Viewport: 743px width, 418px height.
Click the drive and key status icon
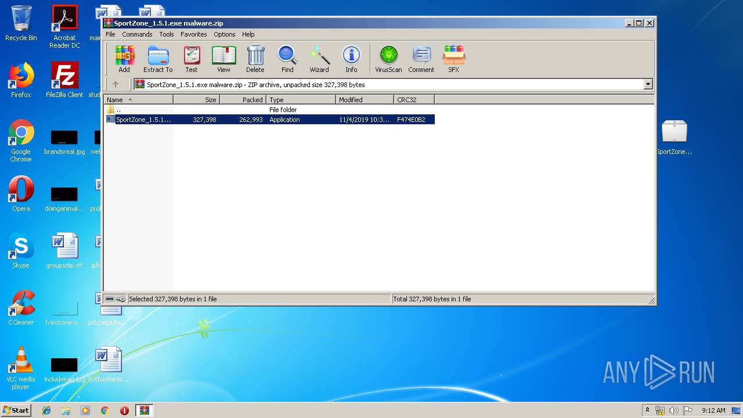pos(115,299)
